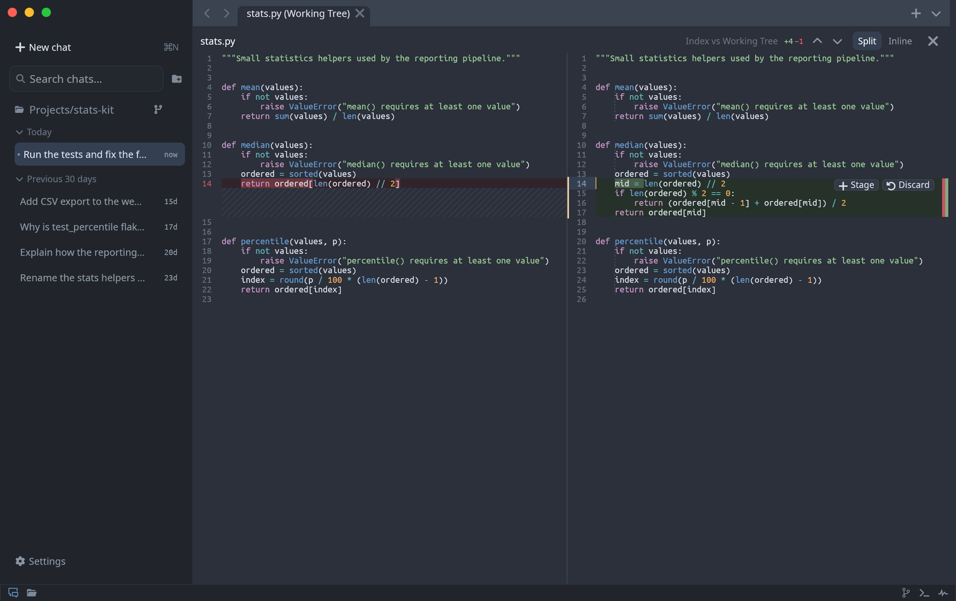Image resolution: width=956 pixels, height=601 pixels.
Task: Click 'def percentile(values, p):' in right pane
Action: coord(658,241)
